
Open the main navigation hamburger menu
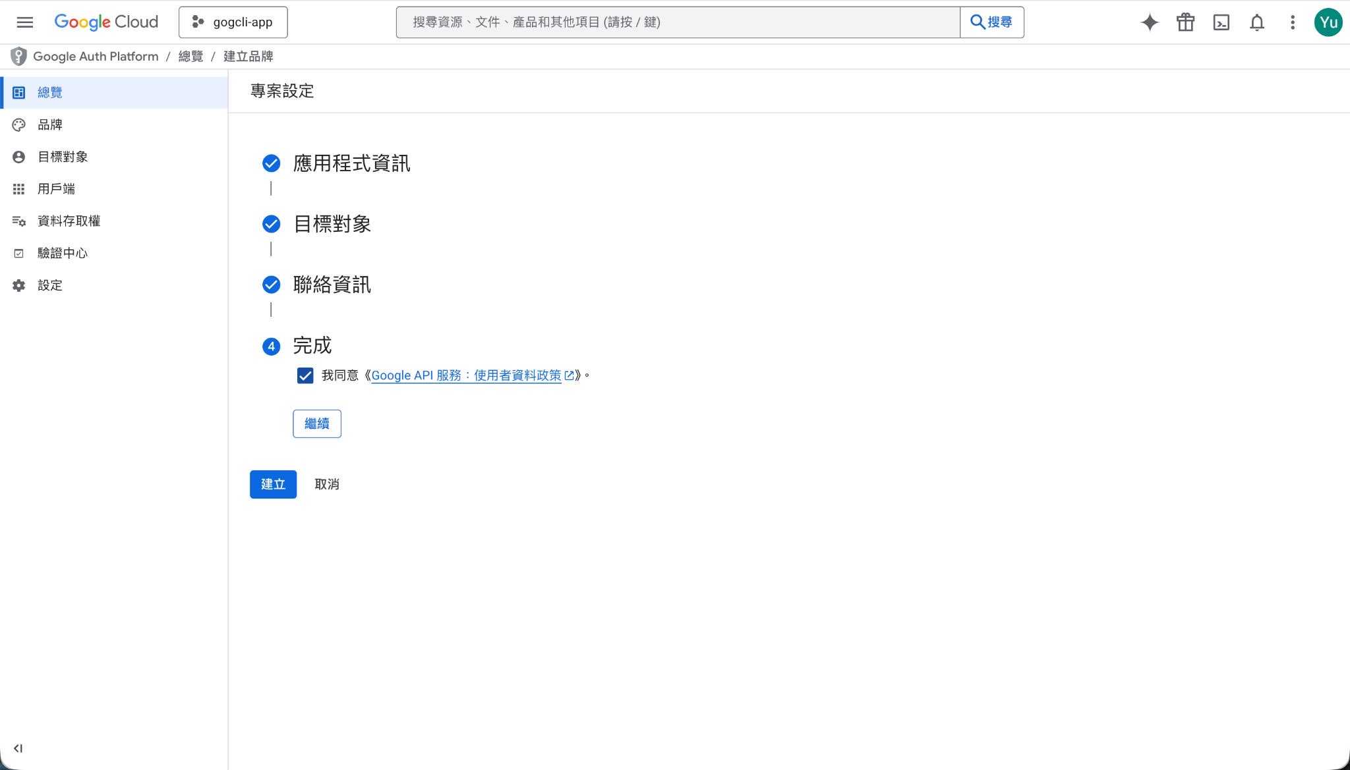(x=24, y=22)
